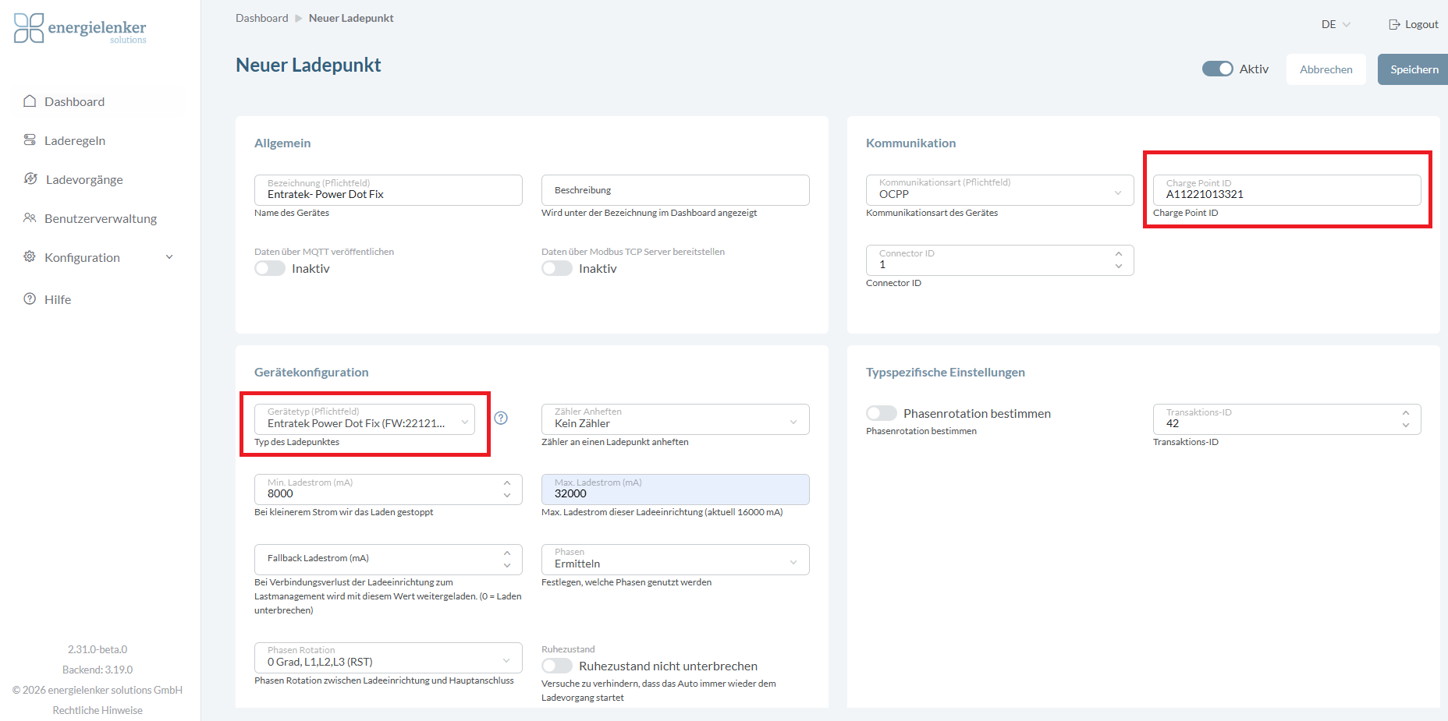Go to Dashboard via breadcrumb

(x=261, y=18)
